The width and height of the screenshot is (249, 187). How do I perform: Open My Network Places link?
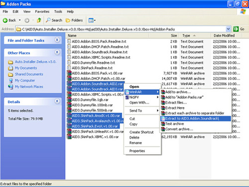(x=29, y=87)
